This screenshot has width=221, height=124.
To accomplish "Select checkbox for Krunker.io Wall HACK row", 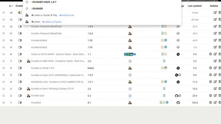I will tap(3, 61).
